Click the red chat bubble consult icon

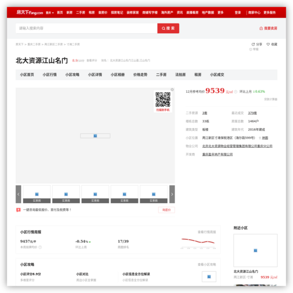(x=18, y=210)
